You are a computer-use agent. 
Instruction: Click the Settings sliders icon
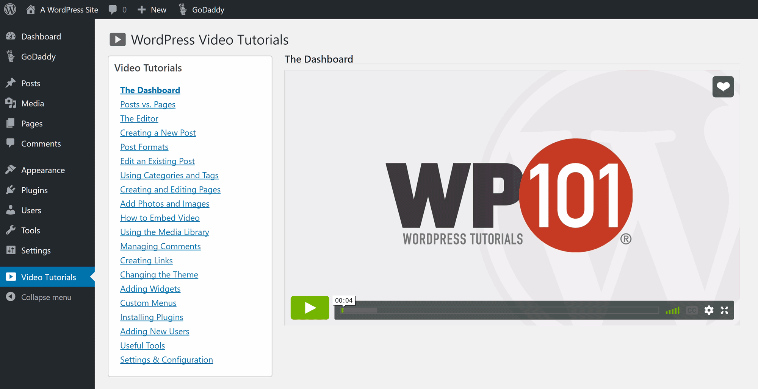click(x=11, y=250)
